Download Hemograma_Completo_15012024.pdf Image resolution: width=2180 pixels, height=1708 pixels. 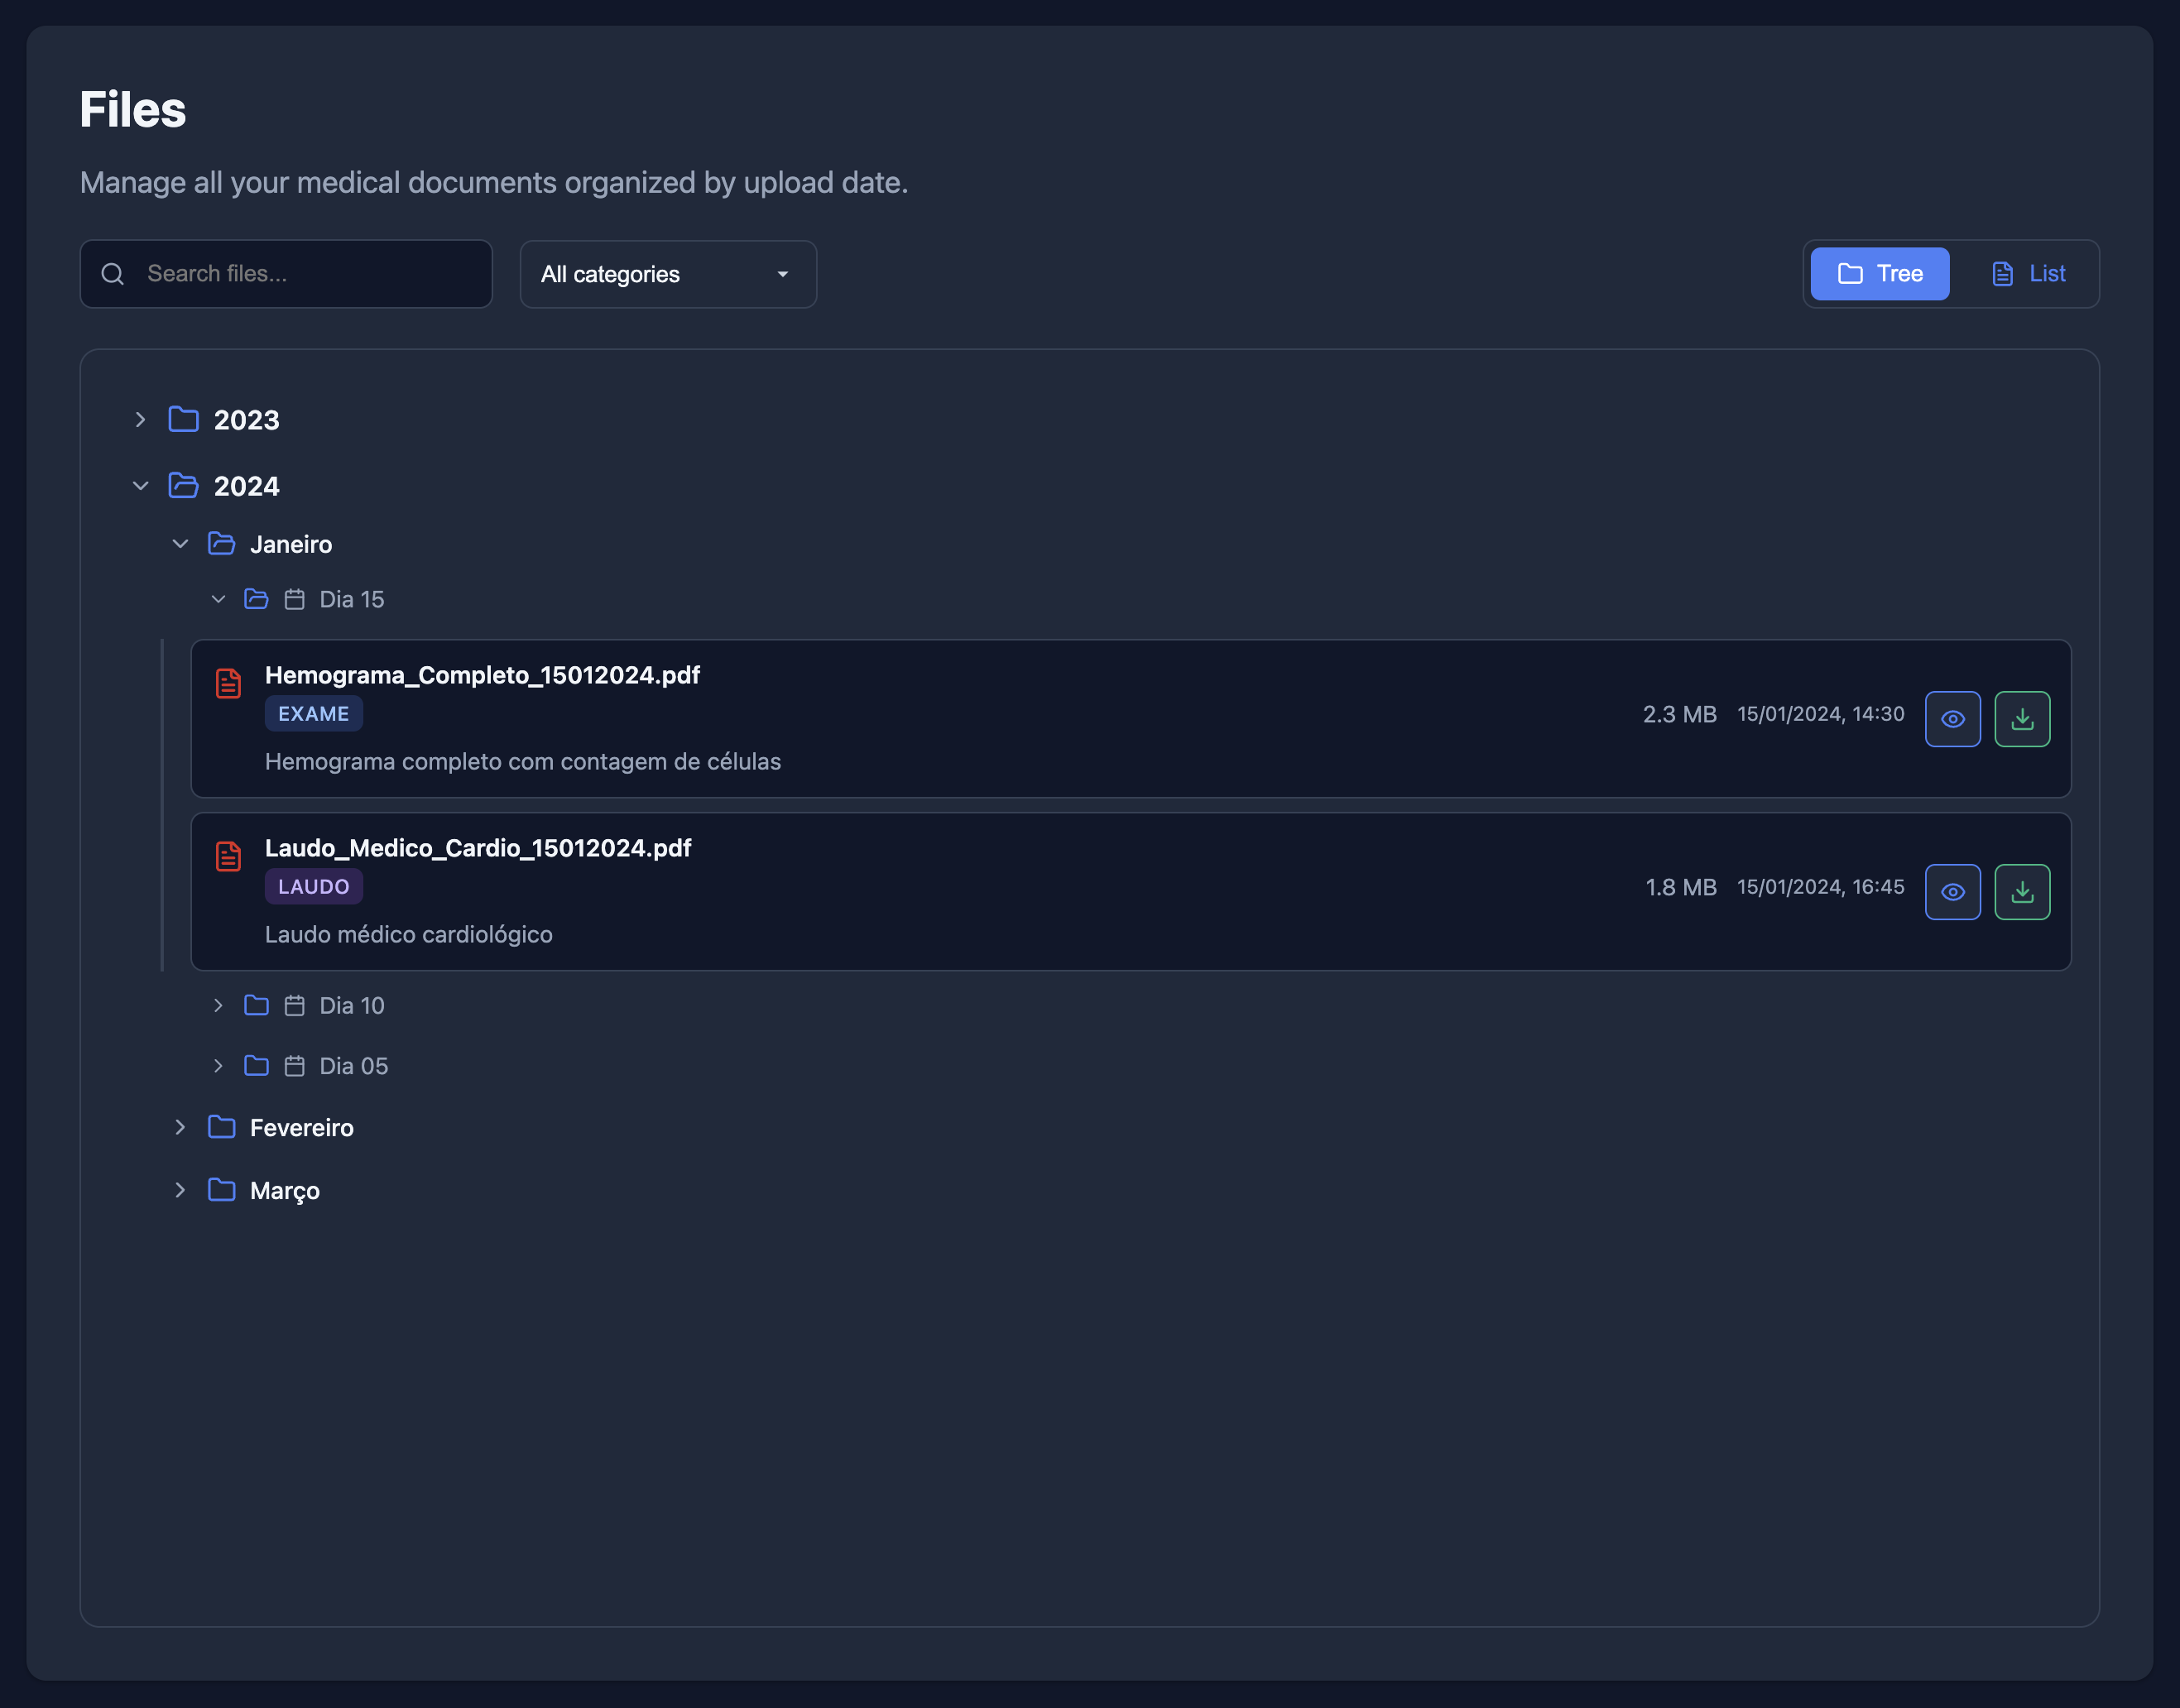coord(2023,718)
